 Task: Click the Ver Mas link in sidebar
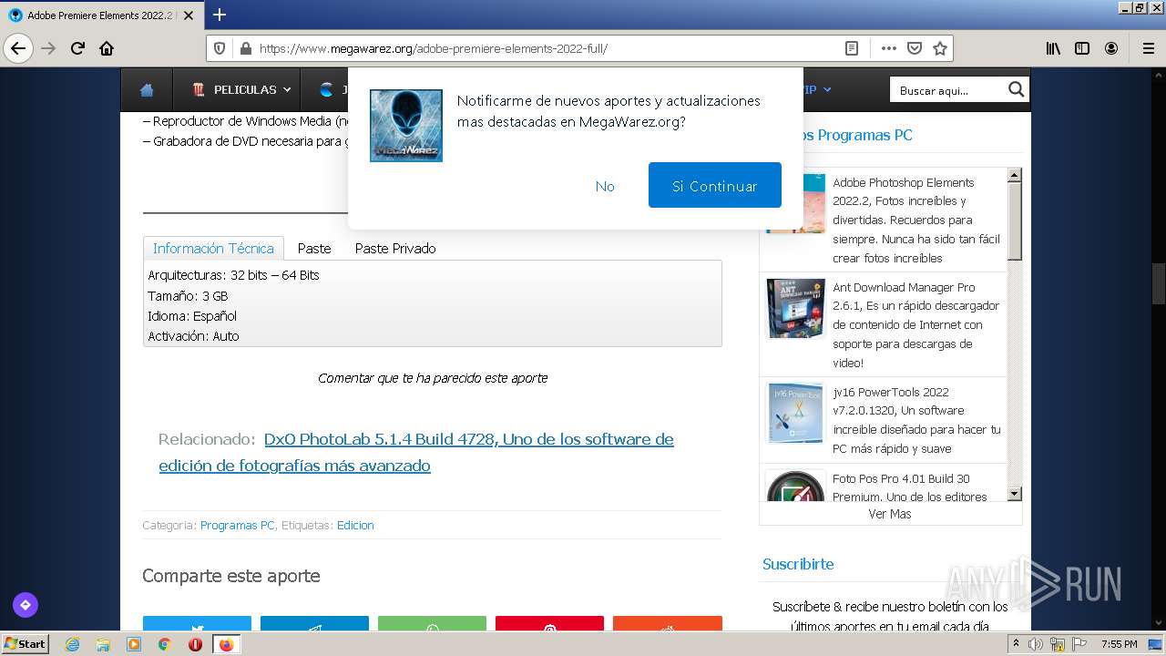(x=890, y=514)
